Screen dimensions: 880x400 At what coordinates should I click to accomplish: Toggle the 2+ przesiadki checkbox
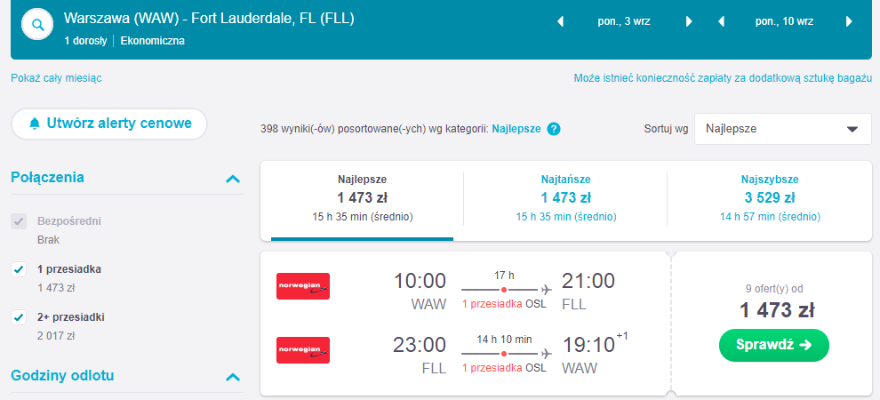(19, 317)
